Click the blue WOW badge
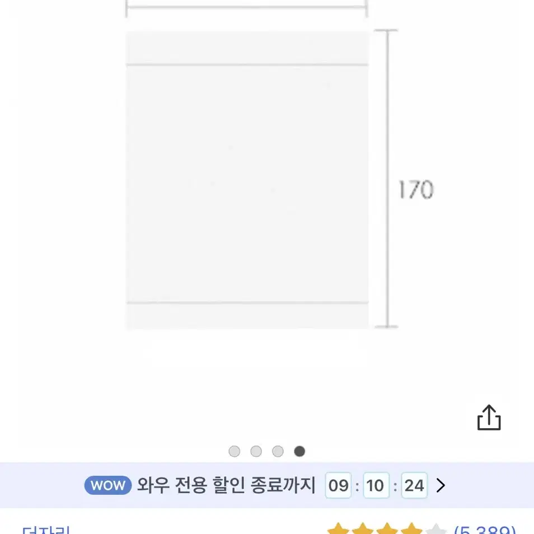Viewport: 534px width, 534px height. tap(108, 485)
